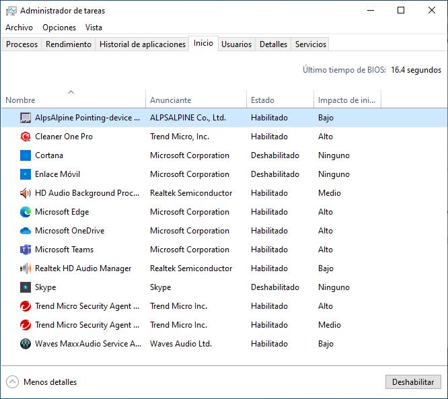Viewport: 448px width, 399px height.
Task: Click the Realtek HD Audio Manager icon
Action: [x=26, y=268]
